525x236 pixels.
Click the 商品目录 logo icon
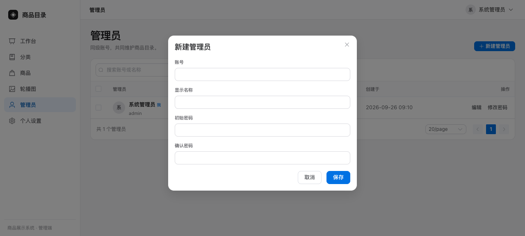click(x=13, y=15)
